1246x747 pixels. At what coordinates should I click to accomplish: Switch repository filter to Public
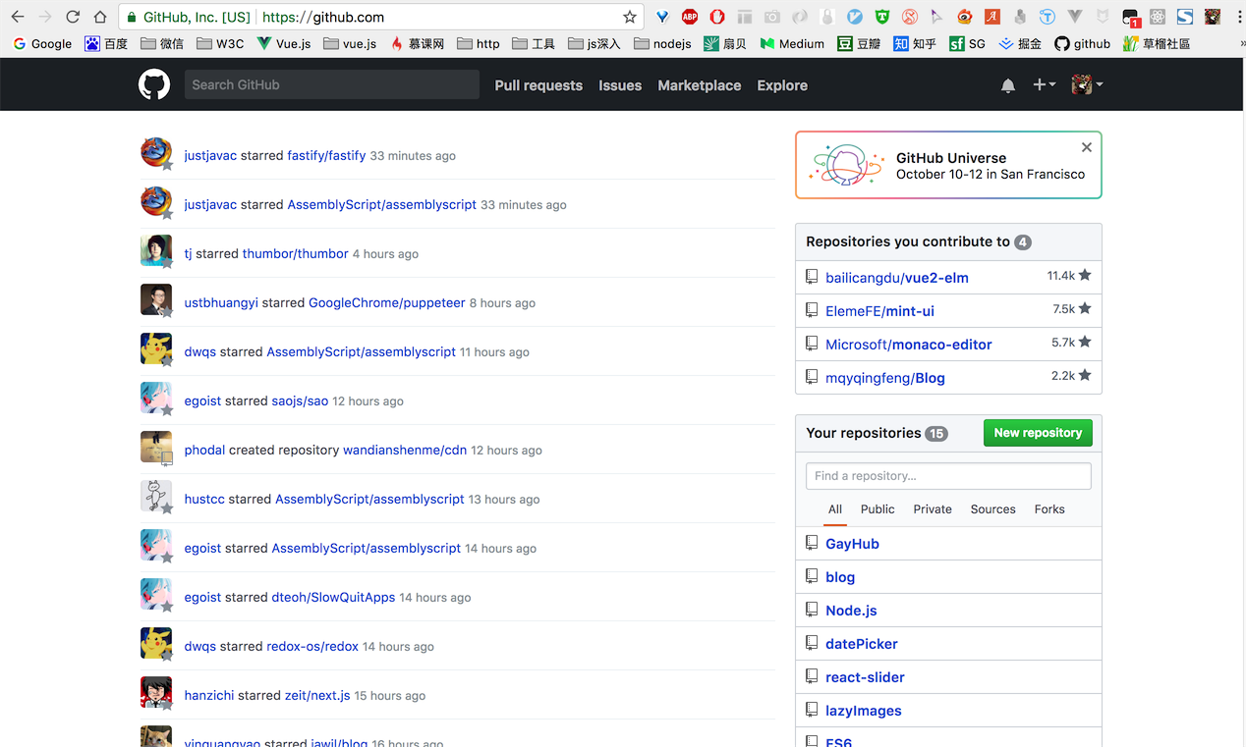point(877,508)
